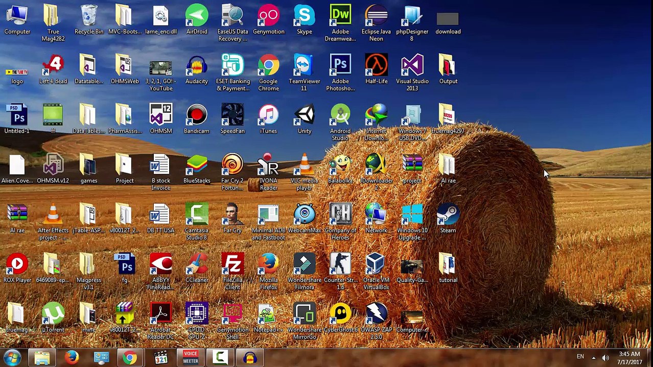Open the tutorial folder
The width and height of the screenshot is (653, 367).
coord(448,268)
